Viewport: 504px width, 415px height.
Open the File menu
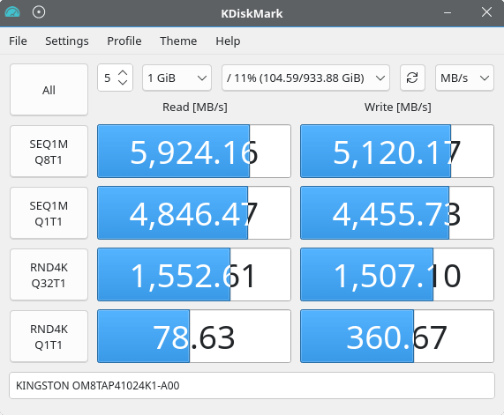click(x=18, y=41)
